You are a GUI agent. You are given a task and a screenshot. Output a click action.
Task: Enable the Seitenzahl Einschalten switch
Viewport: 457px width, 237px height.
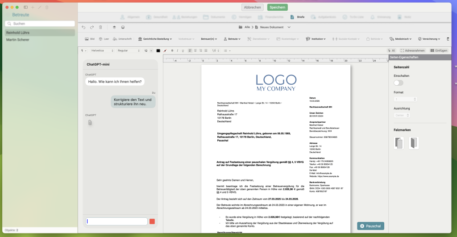click(x=398, y=83)
